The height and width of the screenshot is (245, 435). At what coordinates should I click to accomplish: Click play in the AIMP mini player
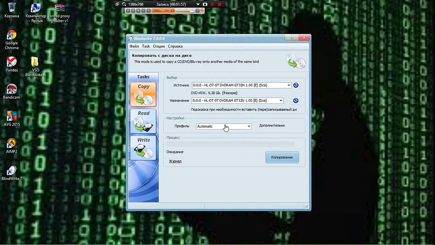point(128,11)
